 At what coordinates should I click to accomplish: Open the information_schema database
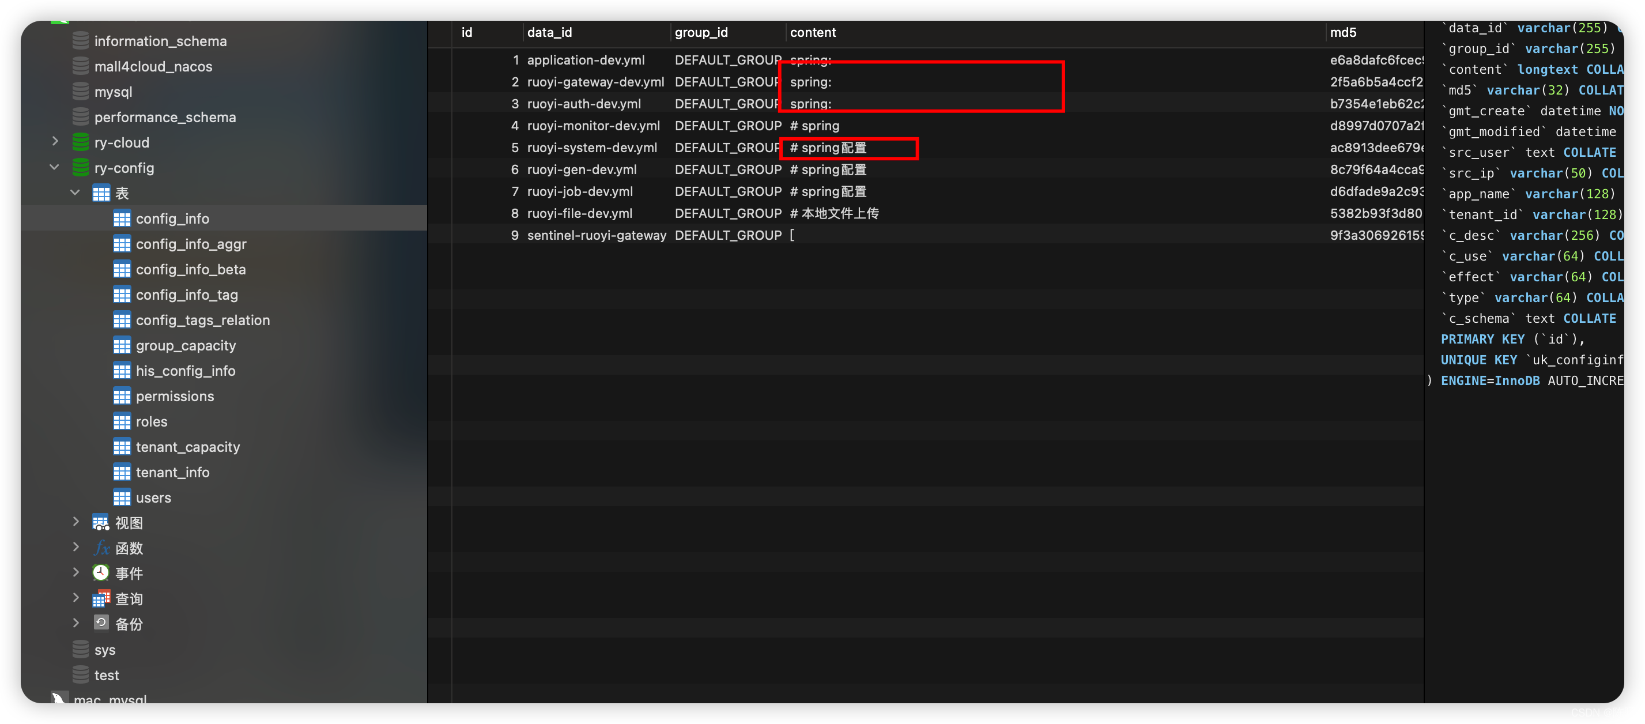(x=160, y=40)
